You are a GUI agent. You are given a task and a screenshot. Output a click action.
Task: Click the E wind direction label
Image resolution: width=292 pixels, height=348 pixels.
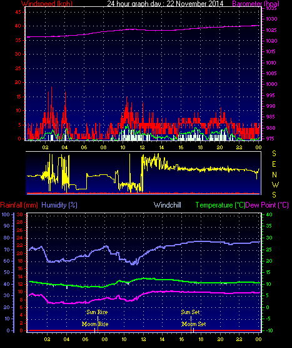pos(274,164)
